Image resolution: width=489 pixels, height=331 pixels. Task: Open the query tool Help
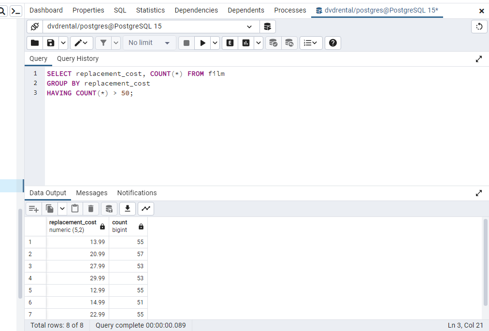pos(332,43)
